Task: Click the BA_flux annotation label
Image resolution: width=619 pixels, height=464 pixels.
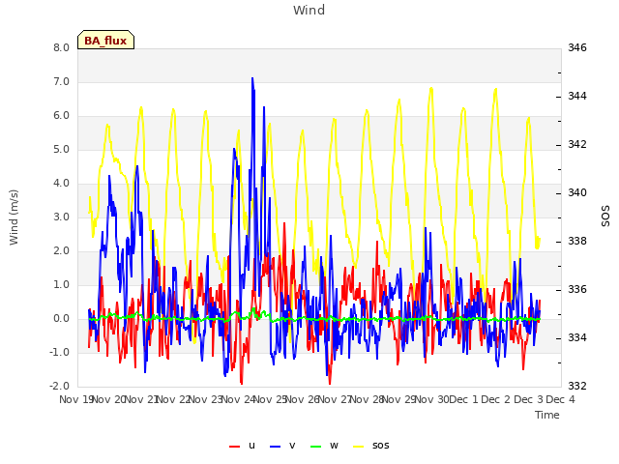Action: click(105, 40)
